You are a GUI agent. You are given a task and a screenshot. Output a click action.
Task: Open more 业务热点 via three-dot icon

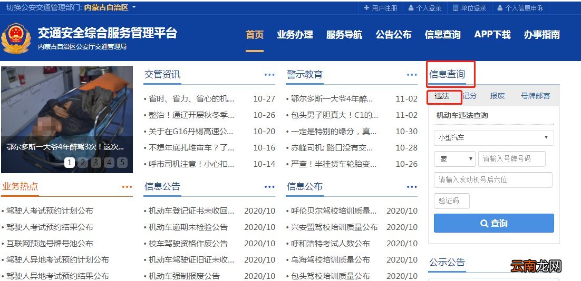click(127, 187)
